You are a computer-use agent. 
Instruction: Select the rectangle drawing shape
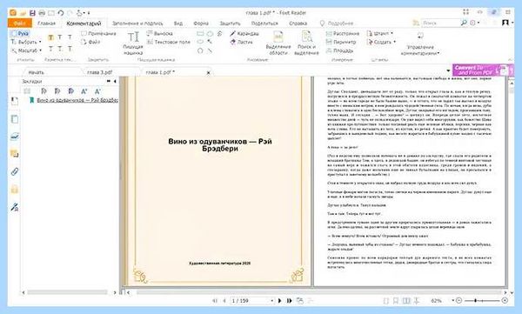200,34
